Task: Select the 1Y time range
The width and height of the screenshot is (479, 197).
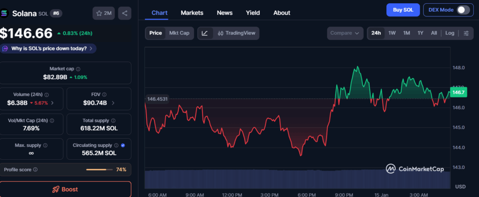Action: pyautogui.click(x=420, y=33)
